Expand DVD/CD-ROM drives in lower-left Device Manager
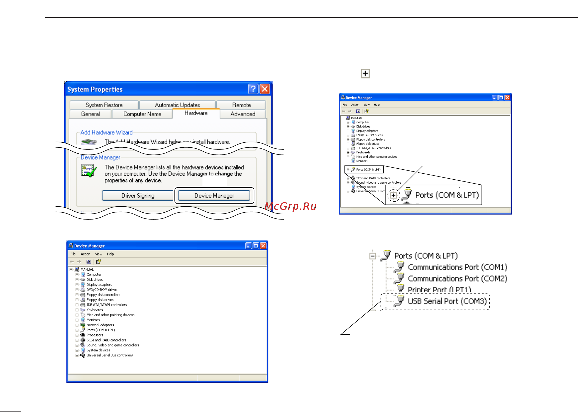This screenshot has height=412, width=578. (x=77, y=290)
